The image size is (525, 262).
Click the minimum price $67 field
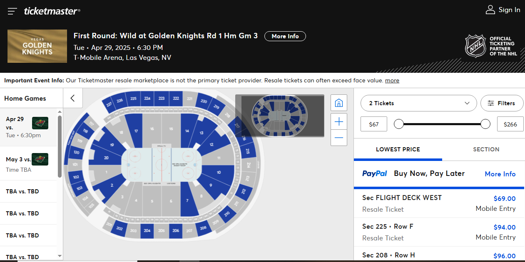(x=374, y=124)
